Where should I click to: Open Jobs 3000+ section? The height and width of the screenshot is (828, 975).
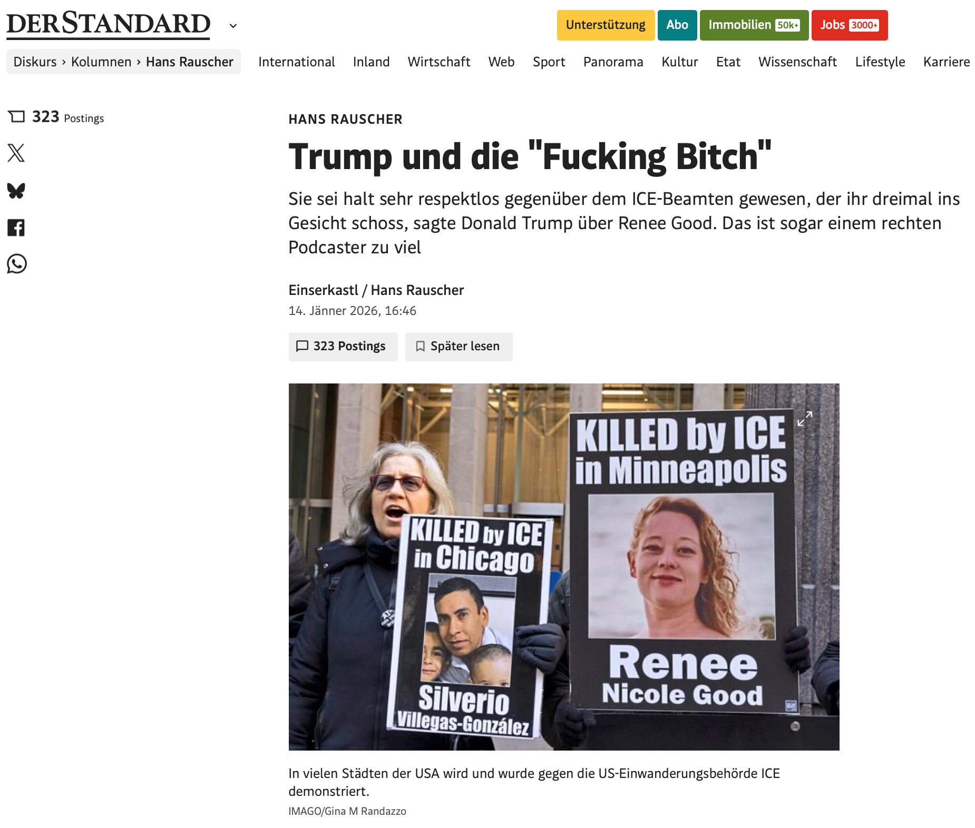coord(850,25)
